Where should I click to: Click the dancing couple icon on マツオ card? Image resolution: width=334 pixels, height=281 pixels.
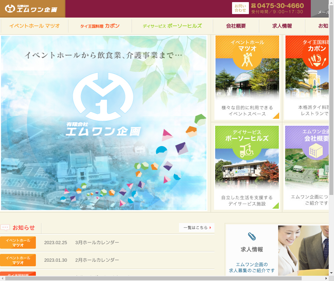coord(247,60)
